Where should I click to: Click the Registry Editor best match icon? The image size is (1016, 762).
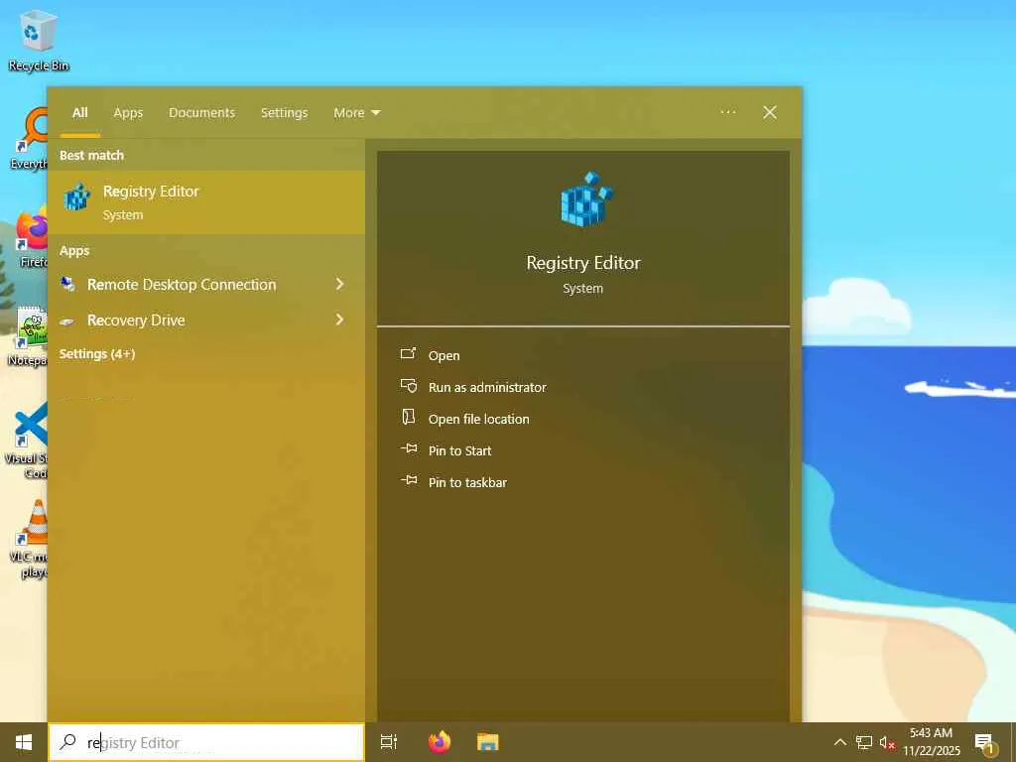[x=77, y=197]
